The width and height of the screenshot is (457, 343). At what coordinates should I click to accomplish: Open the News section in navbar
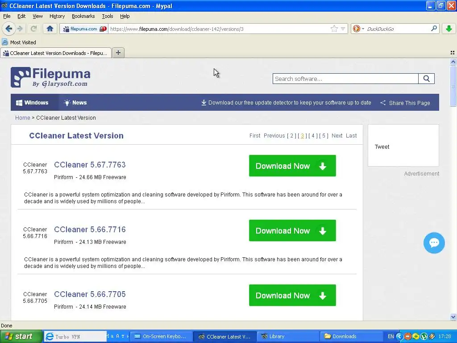pyautogui.click(x=75, y=103)
